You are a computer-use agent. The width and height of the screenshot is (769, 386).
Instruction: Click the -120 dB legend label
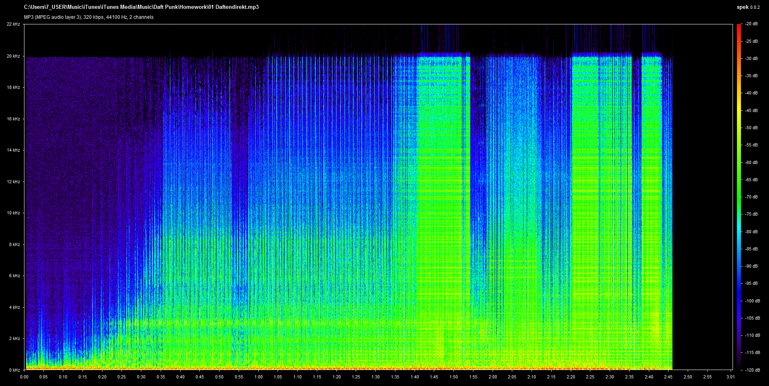tap(752, 370)
